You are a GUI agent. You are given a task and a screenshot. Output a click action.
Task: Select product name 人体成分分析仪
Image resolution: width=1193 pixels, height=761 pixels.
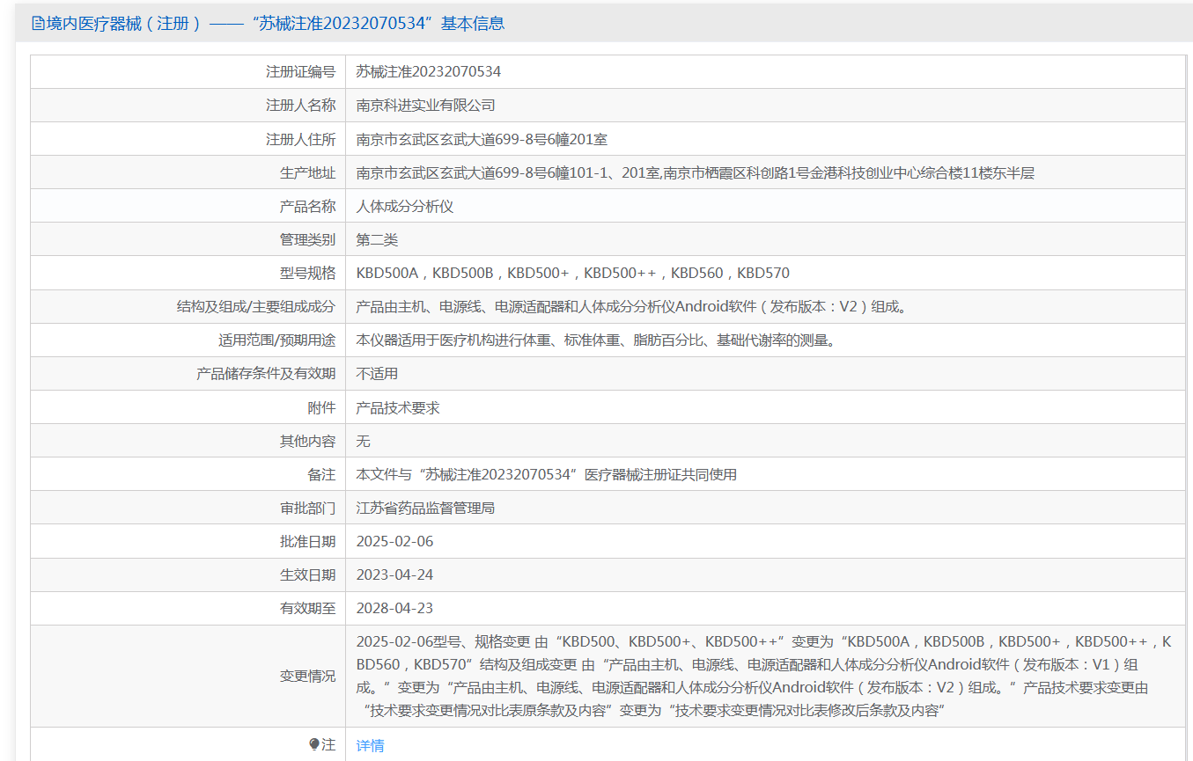coord(405,206)
